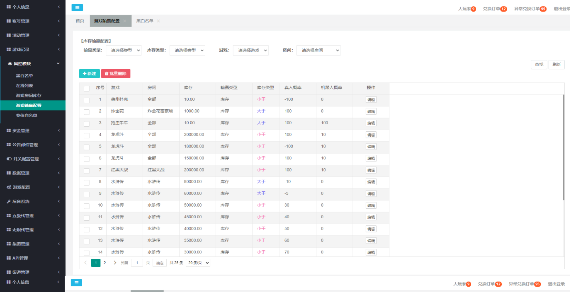Click the bottom hamburger menu icon
Screen dimensions: 571x292
(77, 282)
